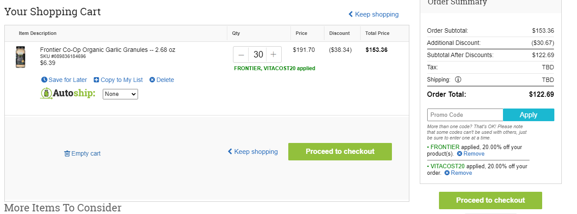Open the Autoship frequency dropdown
Screen dimensions: 577x214
click(120, 94)
